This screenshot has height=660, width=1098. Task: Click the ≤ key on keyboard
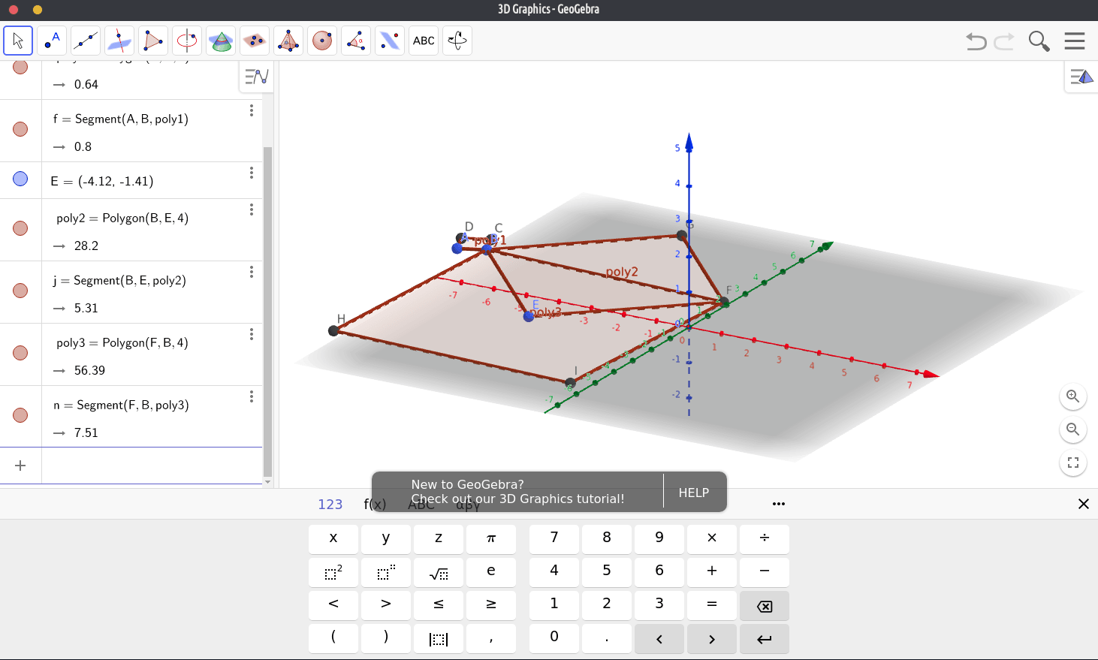(x=439, y=604)
